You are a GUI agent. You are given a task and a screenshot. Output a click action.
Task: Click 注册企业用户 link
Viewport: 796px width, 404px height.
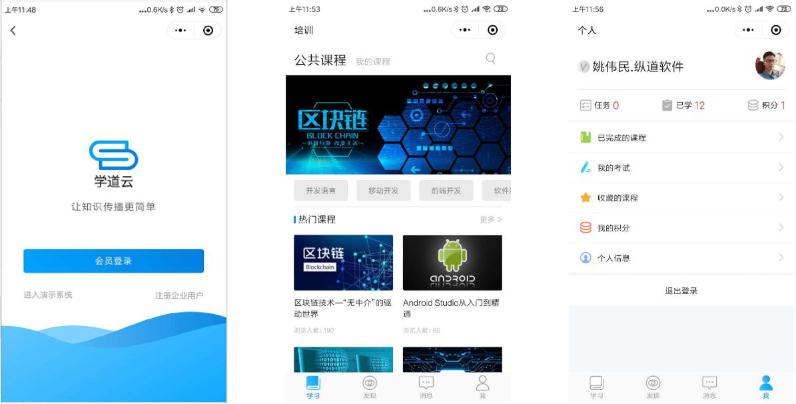[x=179, y=295]
